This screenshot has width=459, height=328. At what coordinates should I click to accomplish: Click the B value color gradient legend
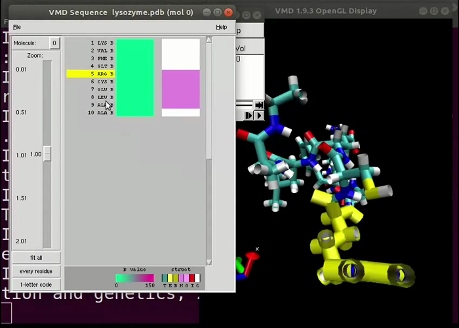[x=134, y=278]
